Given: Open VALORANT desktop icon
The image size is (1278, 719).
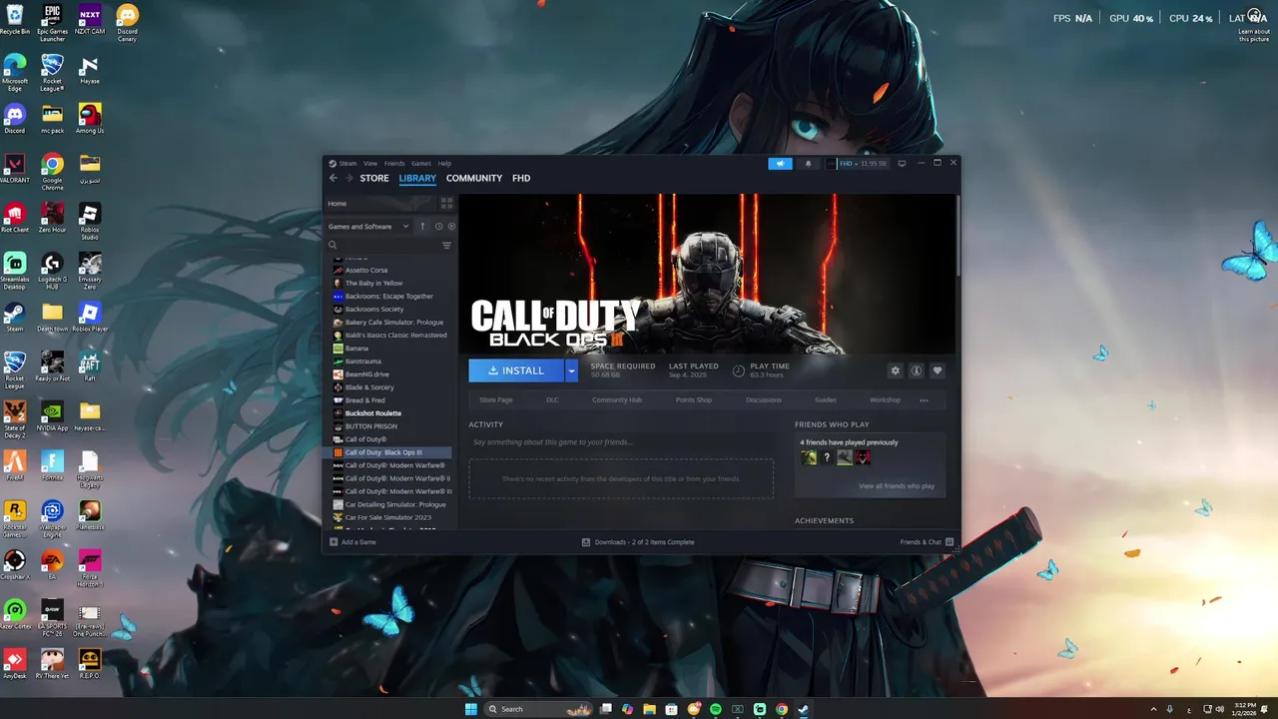Looking at the screenshot, I should (15, 169).
